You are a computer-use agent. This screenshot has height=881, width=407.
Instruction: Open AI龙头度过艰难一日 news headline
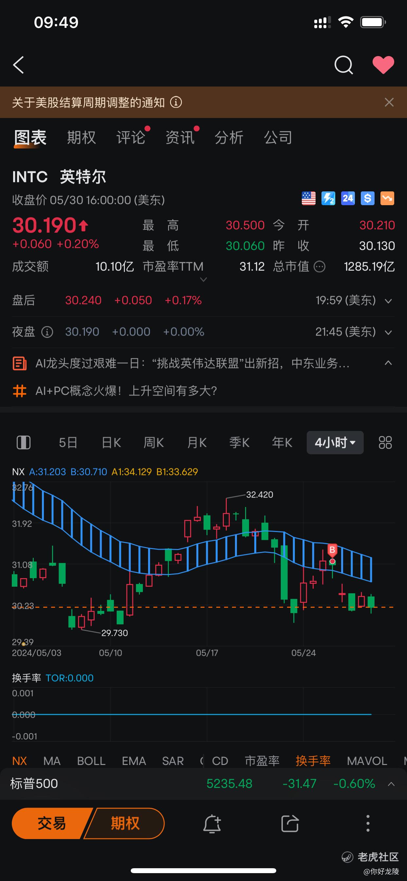193,363
